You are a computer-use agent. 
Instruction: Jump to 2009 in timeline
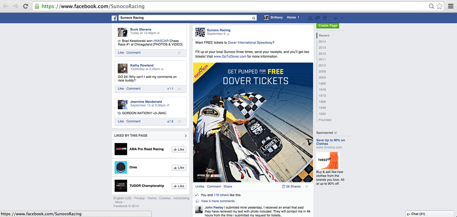pyautogui.click(x=322, y=72)
